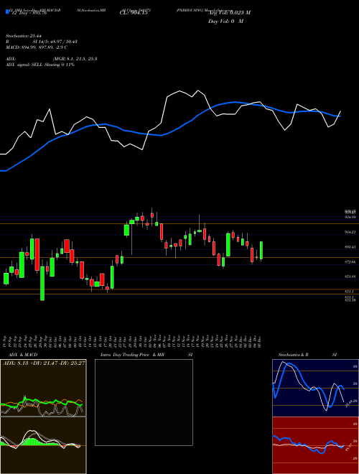Click the '12 Day = 895.76' SMA label
The image size is (359, 474).
[x=29, y=13]
